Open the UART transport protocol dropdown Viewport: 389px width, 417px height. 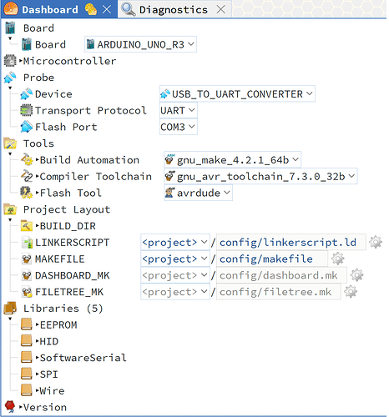tap(179, 110)
